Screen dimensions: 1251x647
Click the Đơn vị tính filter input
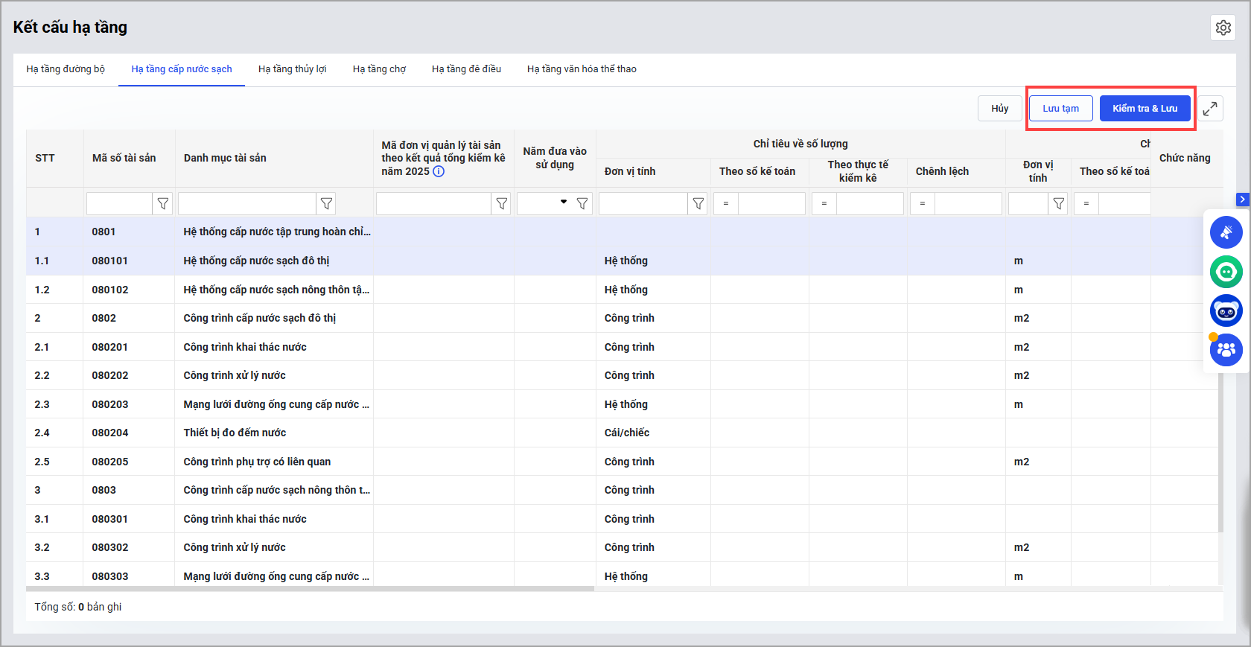point(643,203)
